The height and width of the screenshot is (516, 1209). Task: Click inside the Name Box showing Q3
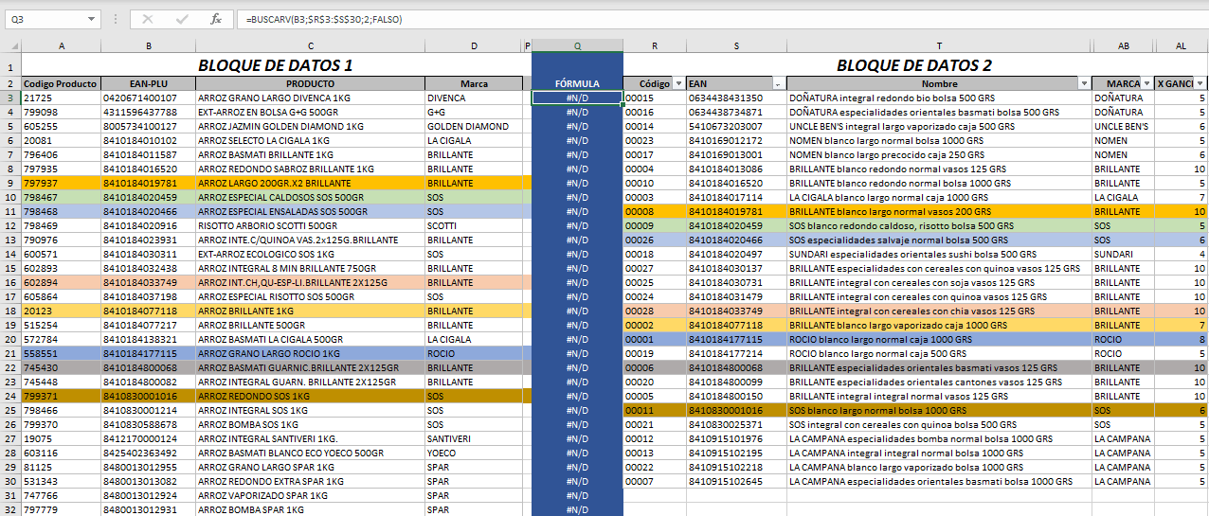point(45,19)
